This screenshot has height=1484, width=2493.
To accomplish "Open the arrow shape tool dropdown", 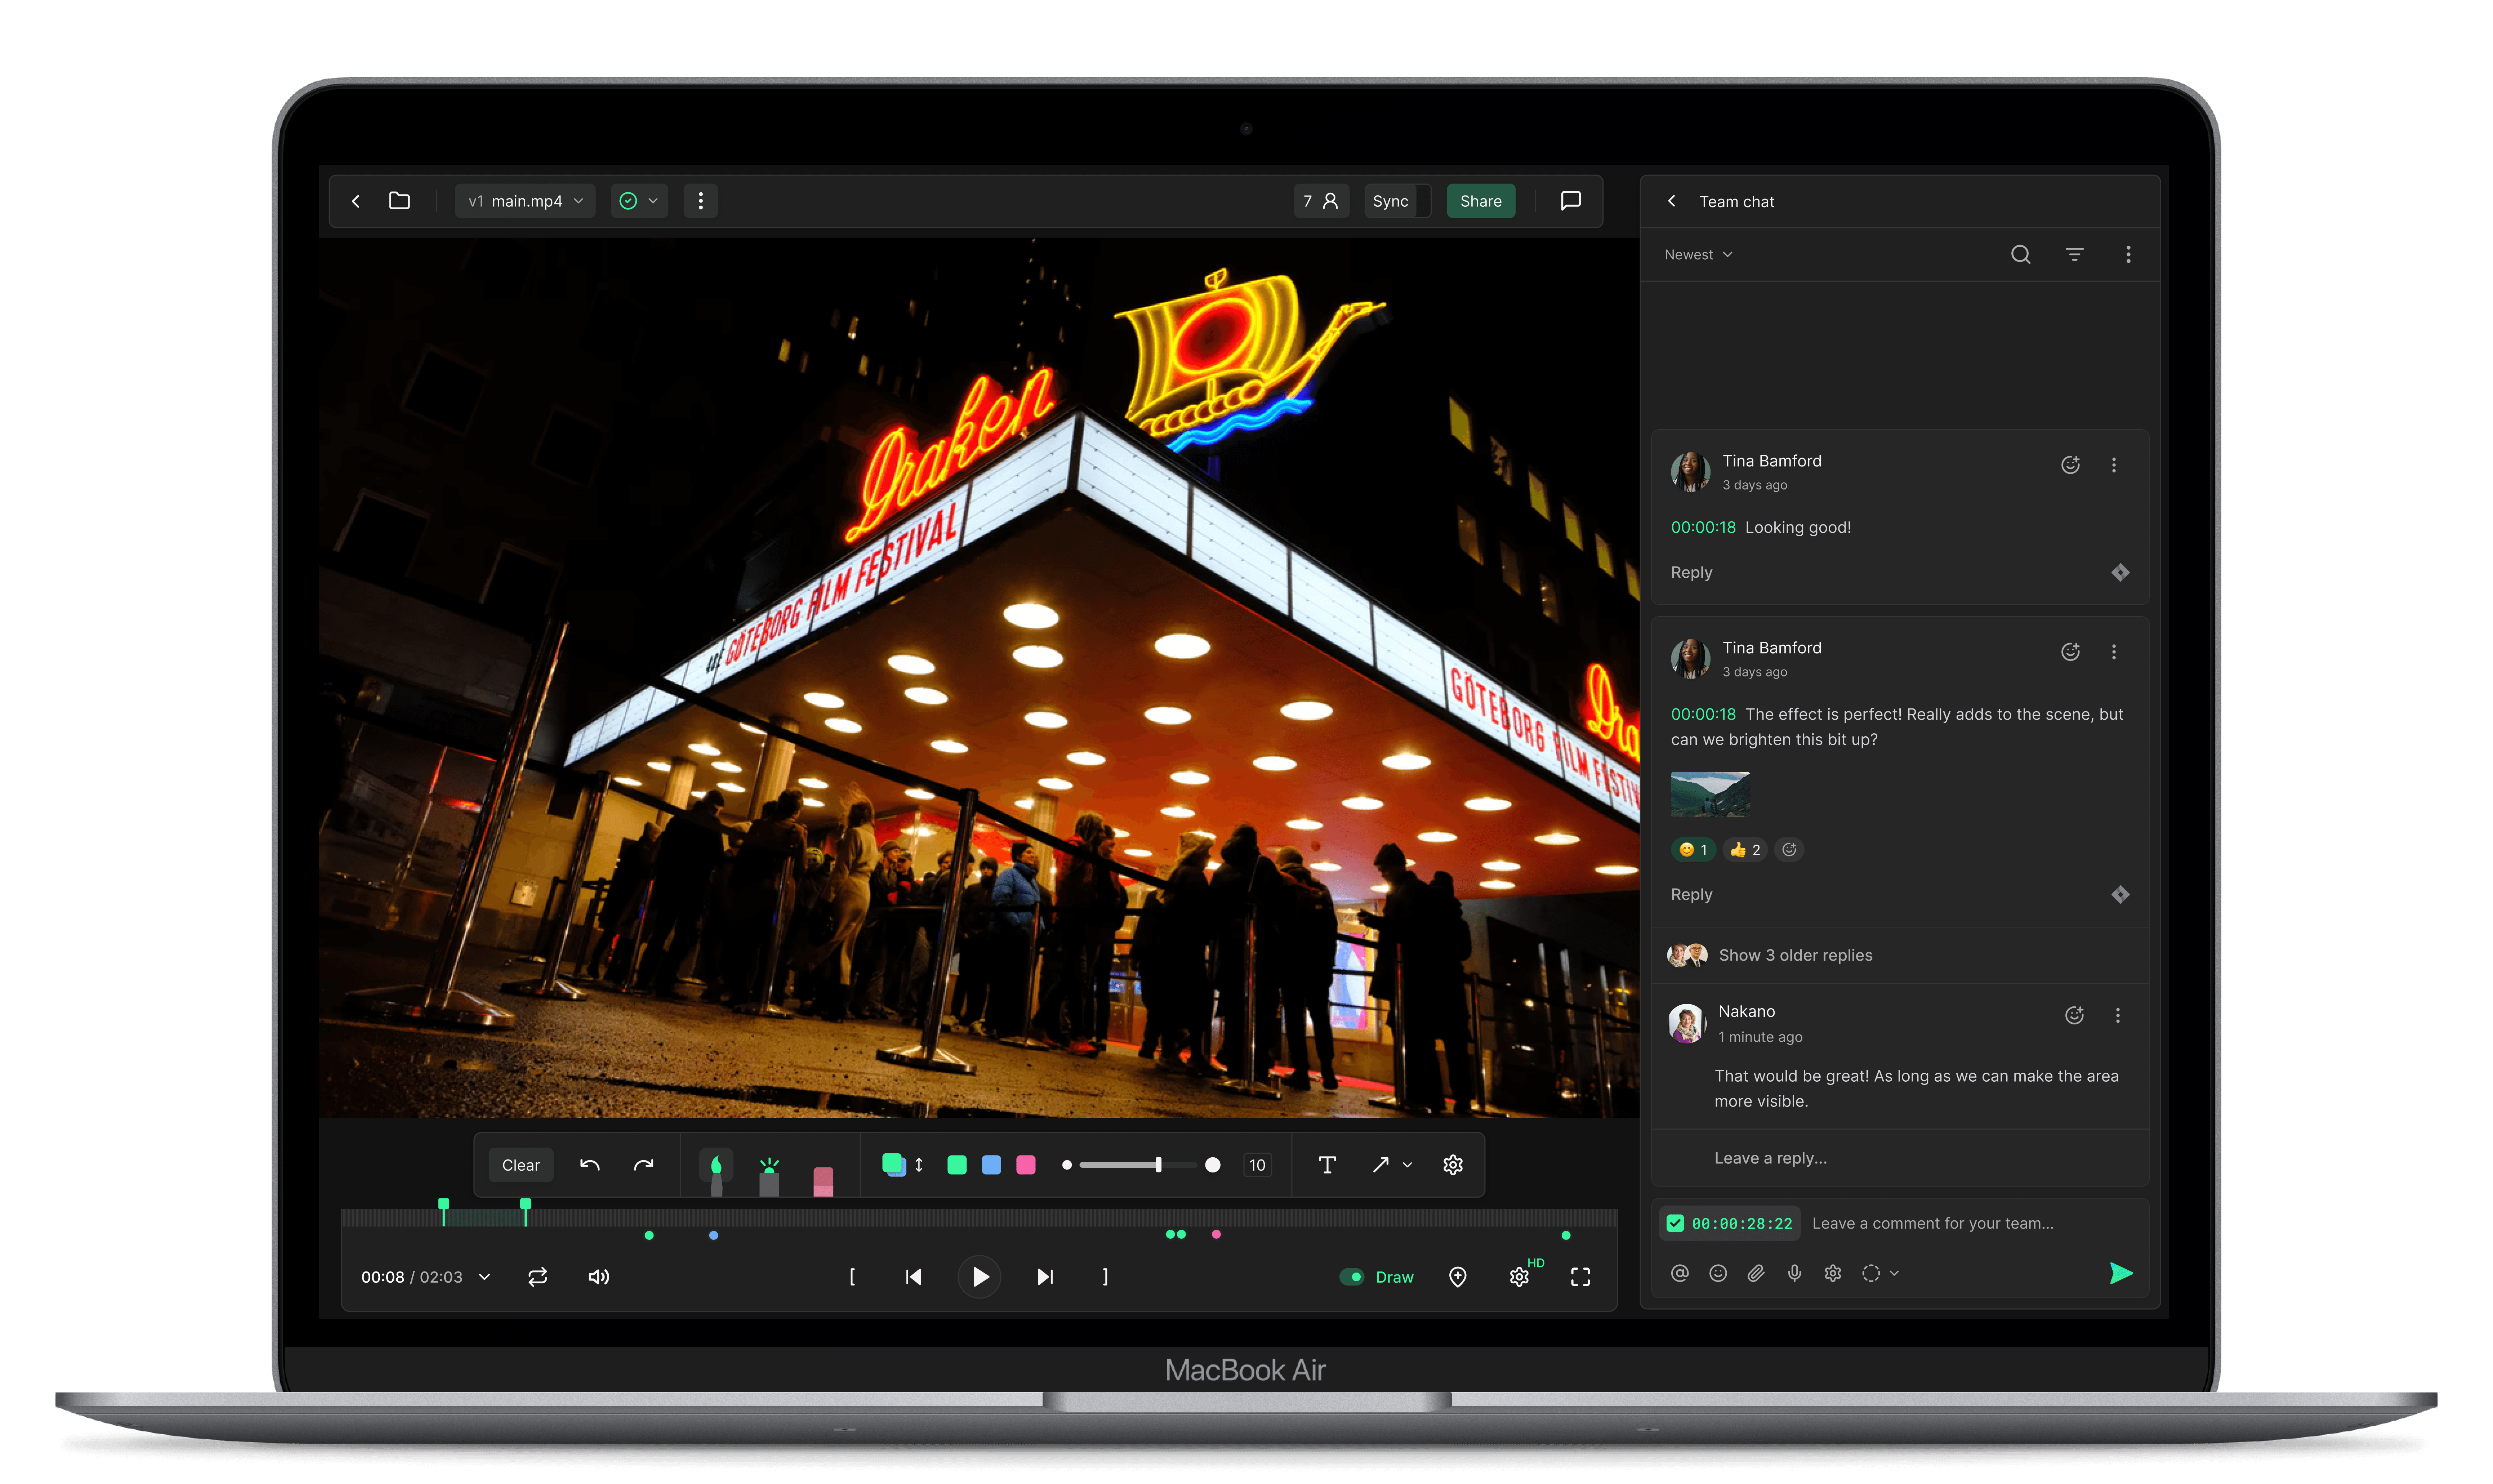I will (x=1407, y=1165).
